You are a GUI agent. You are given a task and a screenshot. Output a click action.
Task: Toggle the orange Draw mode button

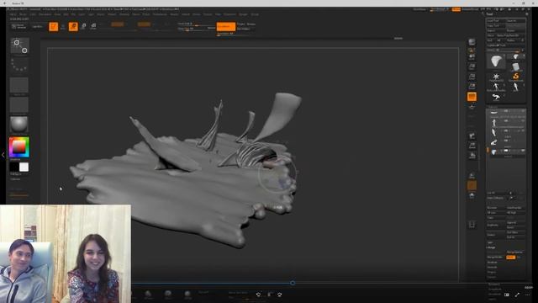coord(73,26)
